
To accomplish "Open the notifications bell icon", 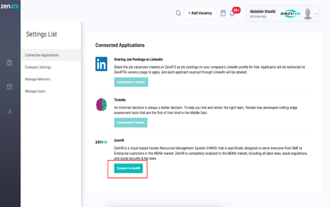I will (232, 14).
